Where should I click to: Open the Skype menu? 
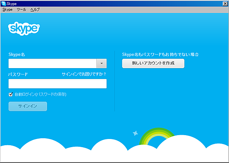coord(7,10)
